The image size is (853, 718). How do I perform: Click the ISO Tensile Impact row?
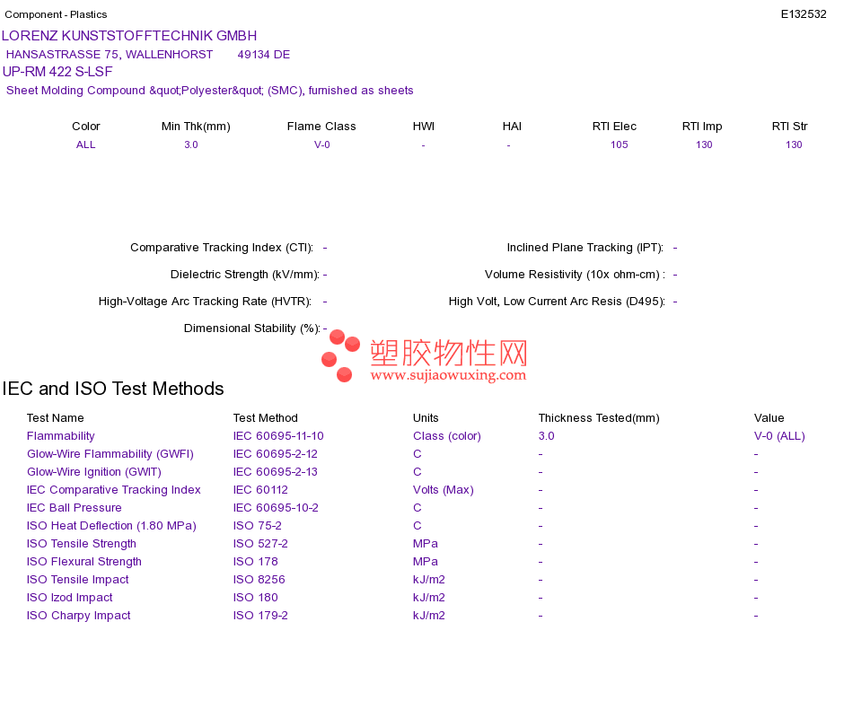tap(78, 579)
